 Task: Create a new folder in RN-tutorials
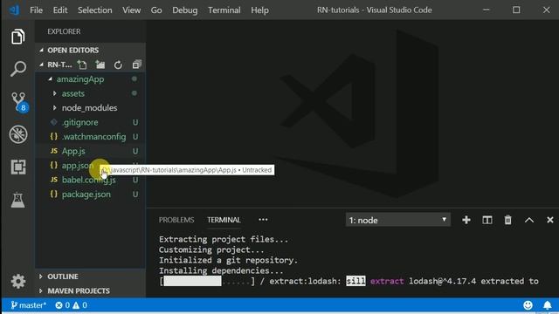coord(100,65)
